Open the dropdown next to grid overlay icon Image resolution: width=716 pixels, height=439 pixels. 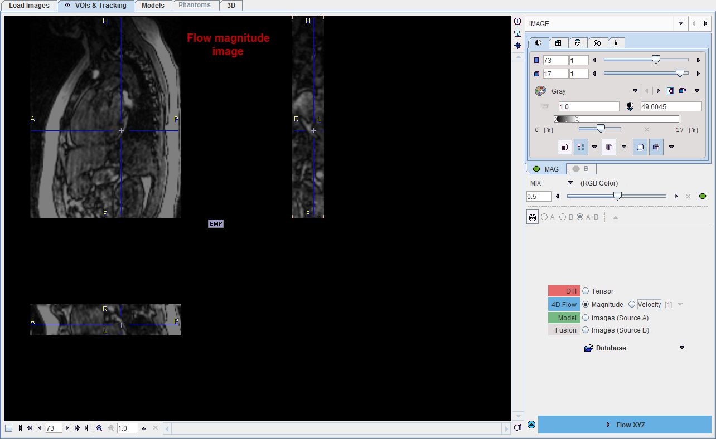(x=624, y=147)
